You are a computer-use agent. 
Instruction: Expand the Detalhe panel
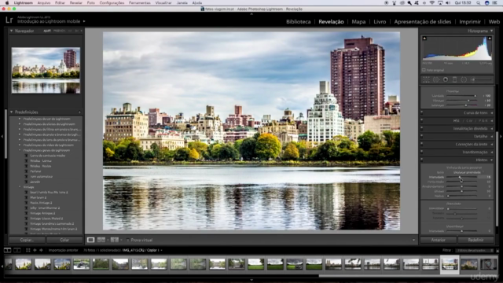pyautogui.click(x=492, y=136)
